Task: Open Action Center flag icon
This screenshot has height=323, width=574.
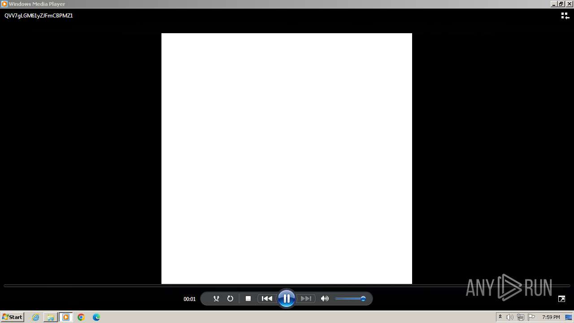Action: [x=531, y=317]
